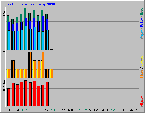Click the orange Sites bar for day 9

click(43, 65)
